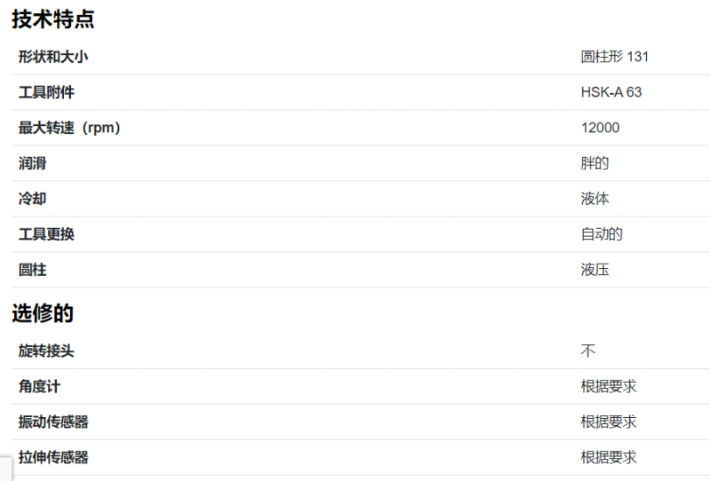
Task: Click the 自动的 value
Action: click(x=602, y=234)
